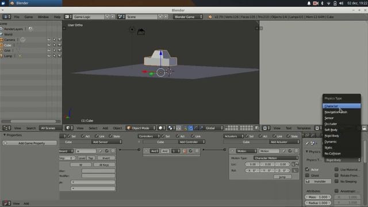Choose No Collision physics type
This screenshot has width=368, height=207.
342,154
